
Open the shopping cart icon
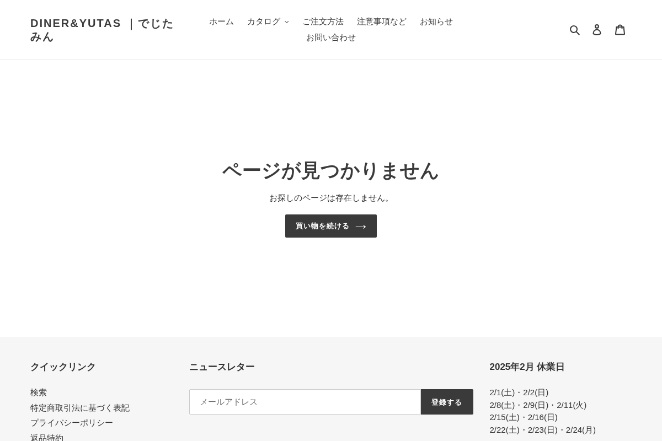[620, 29]
